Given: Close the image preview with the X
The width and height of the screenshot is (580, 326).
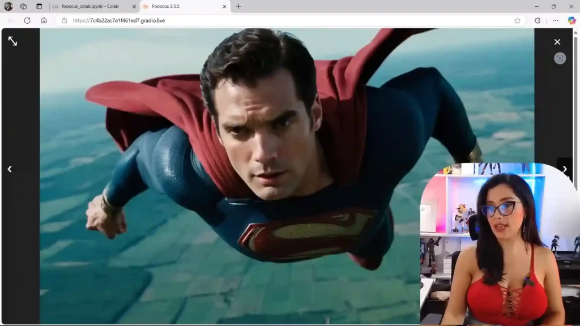Looking at the screenshot, I should click(557, 42).
